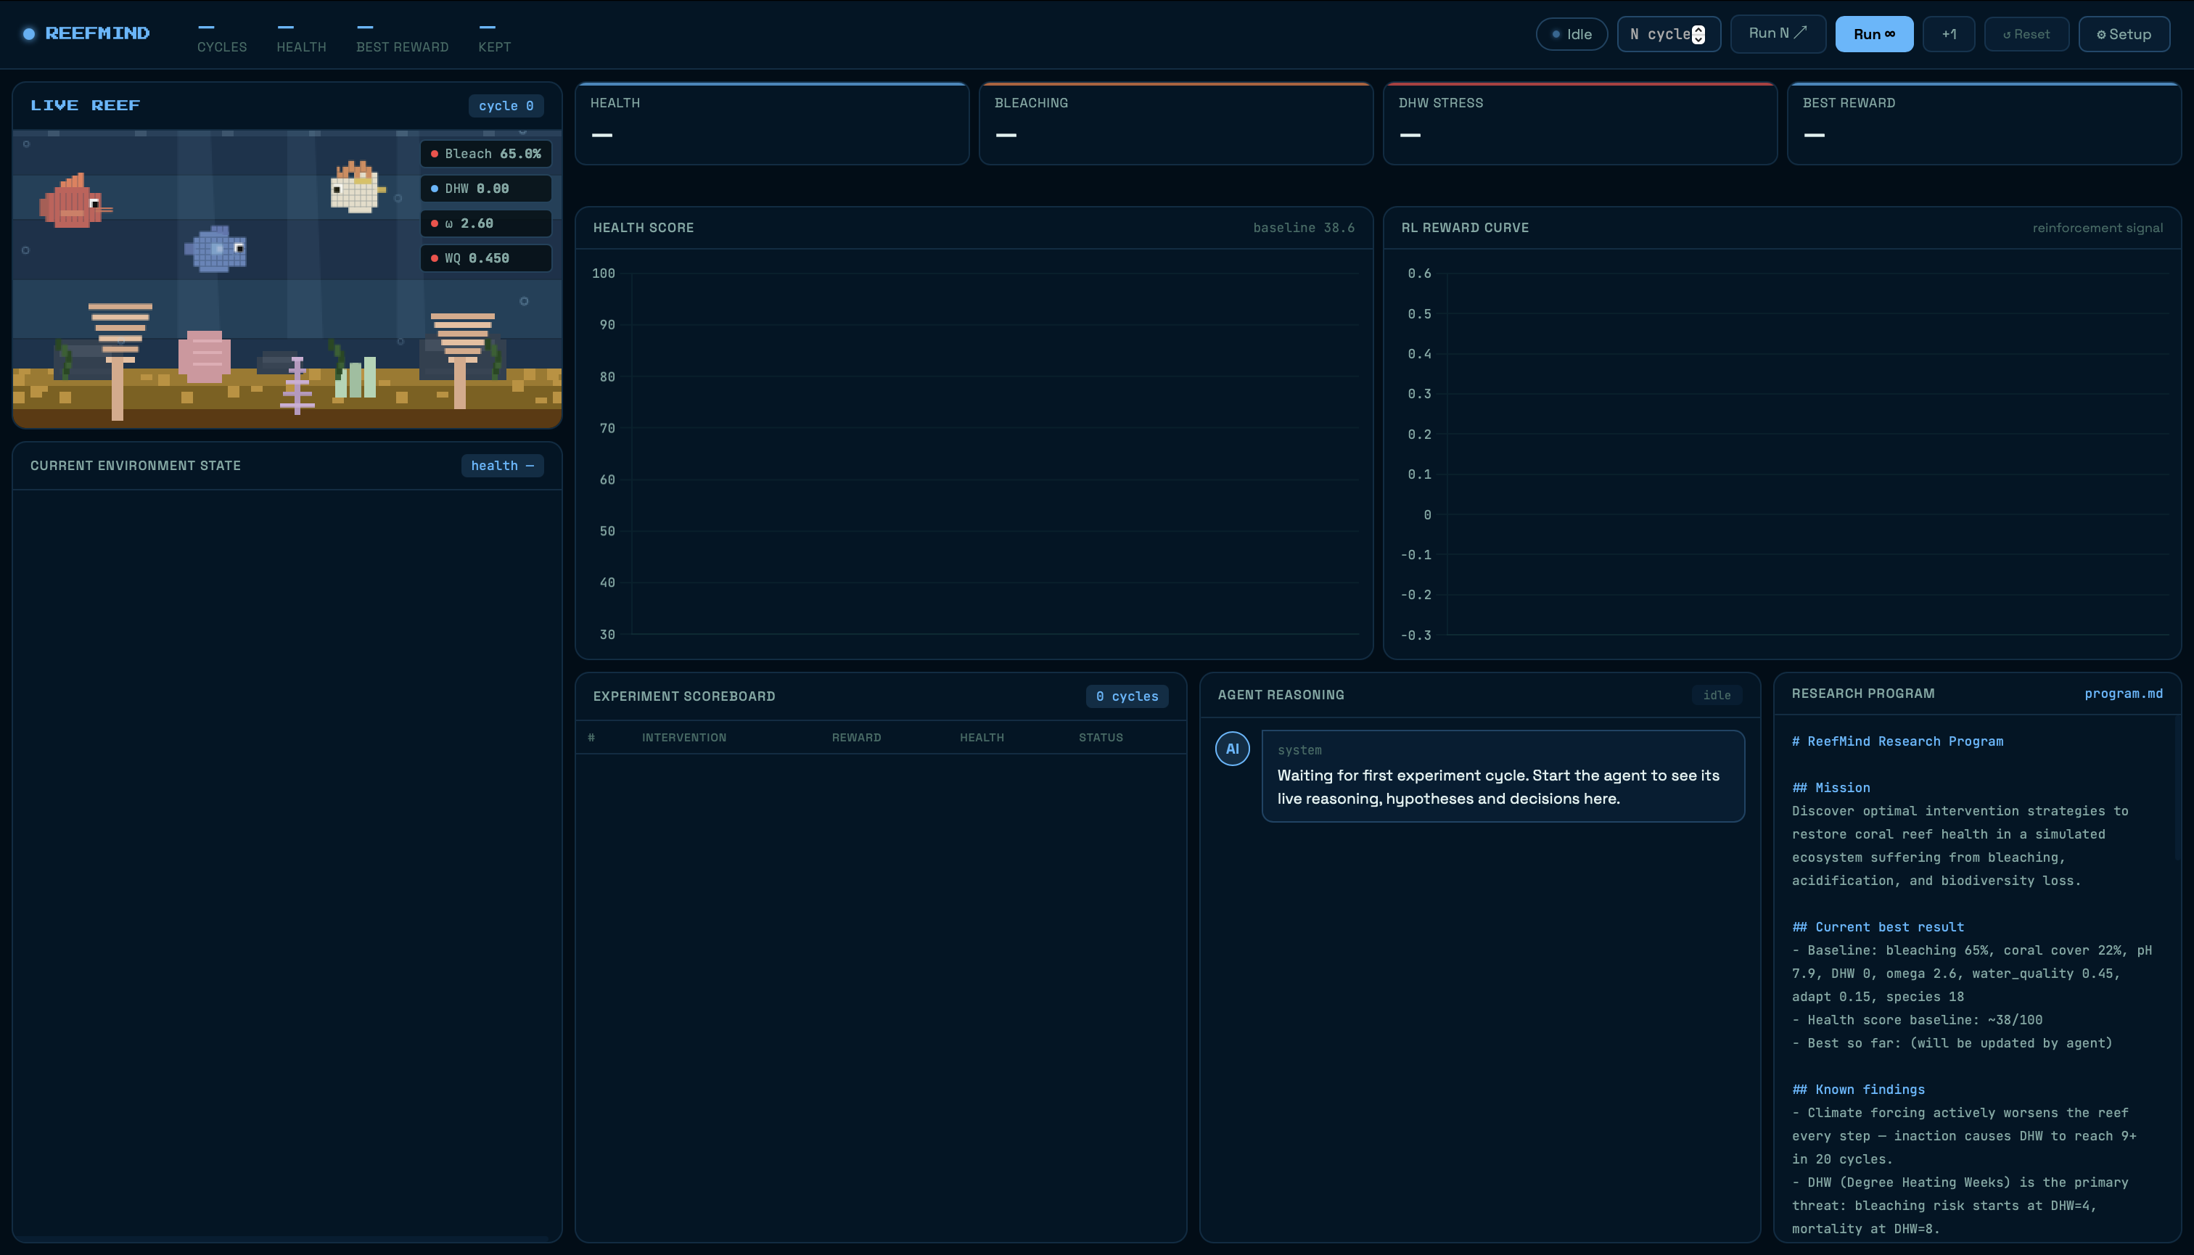Click the red pixel fish
The image size is (2194, 1255).
coord(74,203)
